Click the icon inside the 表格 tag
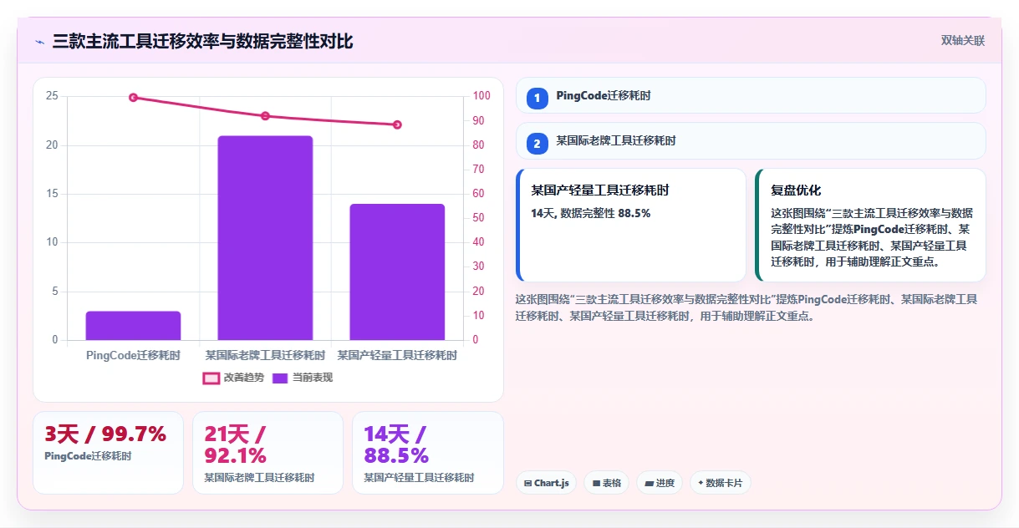Screen dimensions: 1019x528 click(596, 483)
